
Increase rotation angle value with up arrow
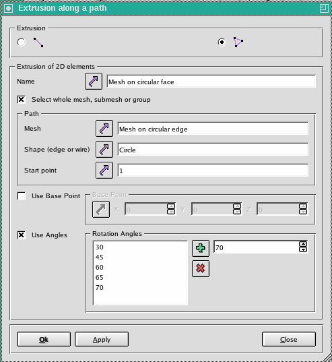(303, 244)
